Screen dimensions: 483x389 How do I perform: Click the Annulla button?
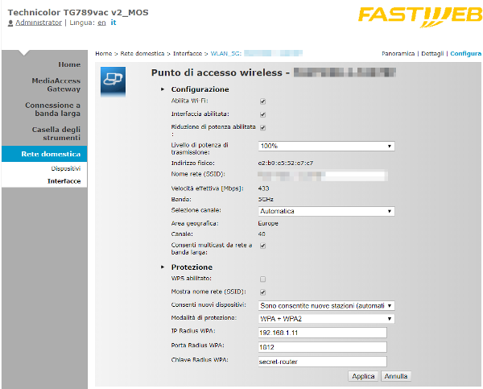click(x=395, y=376)
